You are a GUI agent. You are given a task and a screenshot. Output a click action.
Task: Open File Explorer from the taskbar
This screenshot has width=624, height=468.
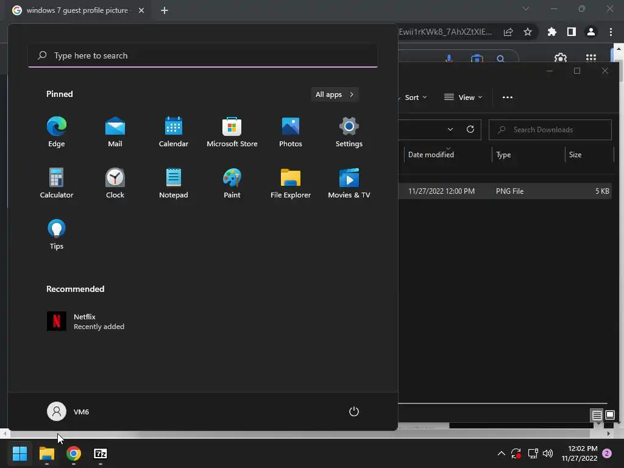click(46, 453)
